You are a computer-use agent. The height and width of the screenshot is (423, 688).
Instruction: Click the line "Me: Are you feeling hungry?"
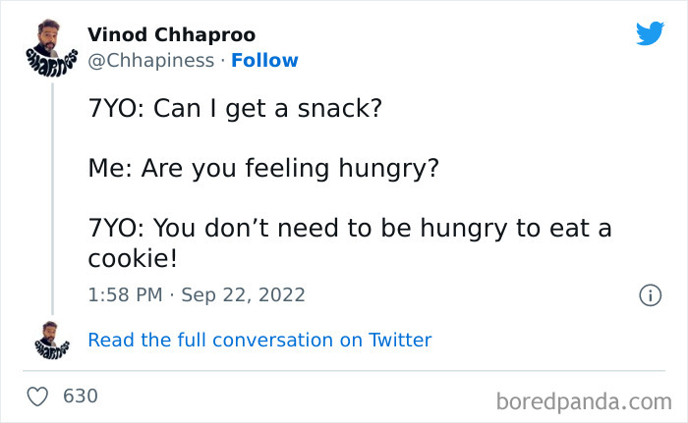point(263,169)
